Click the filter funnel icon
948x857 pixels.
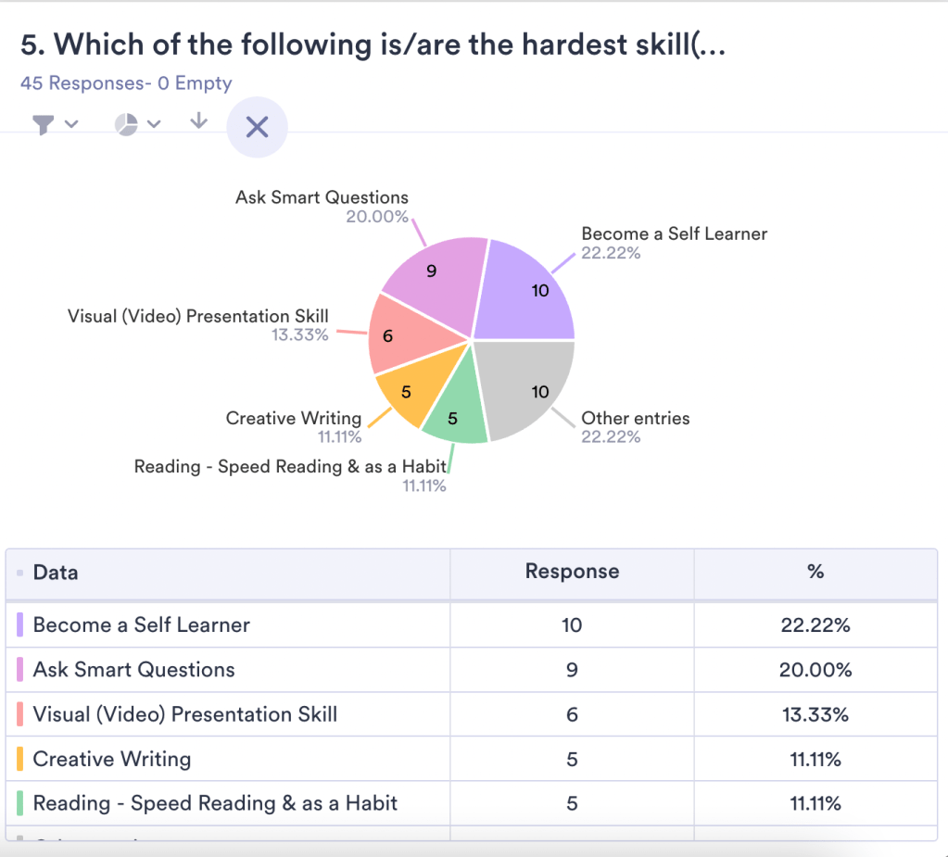point(43,125)
